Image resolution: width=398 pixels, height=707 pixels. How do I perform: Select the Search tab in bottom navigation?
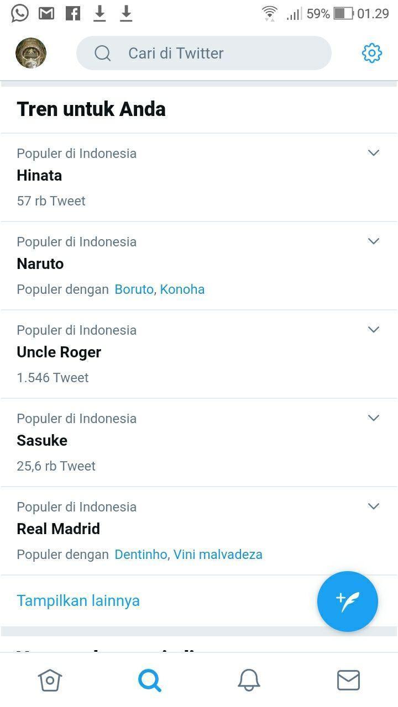149,680
